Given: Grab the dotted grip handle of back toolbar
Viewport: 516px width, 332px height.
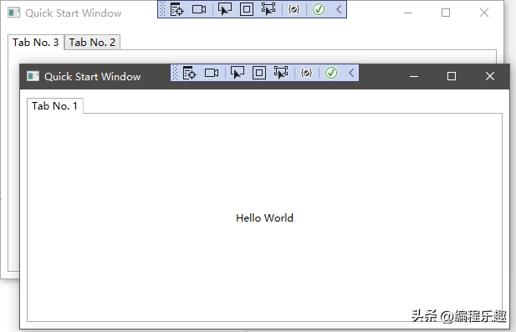Looking at the screenshot, I should pos(162,9).
